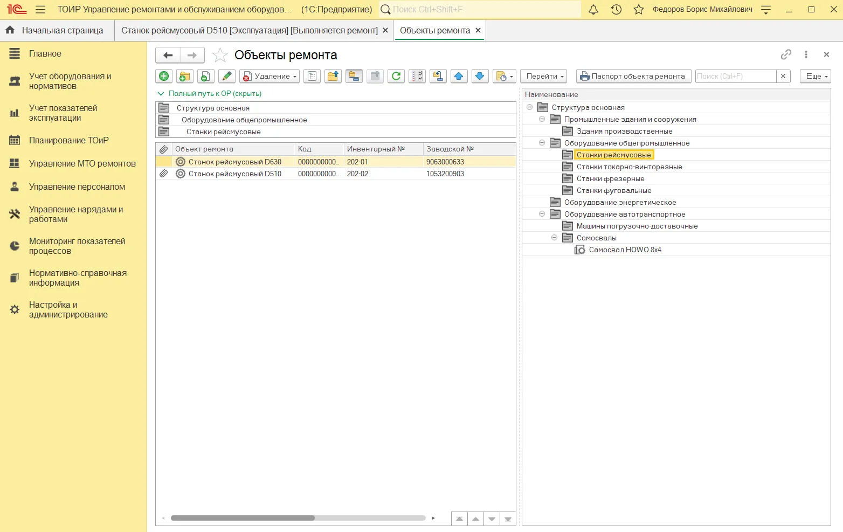Move item down with blue arrow
This screenshot has height=532, width=843.
480,76
